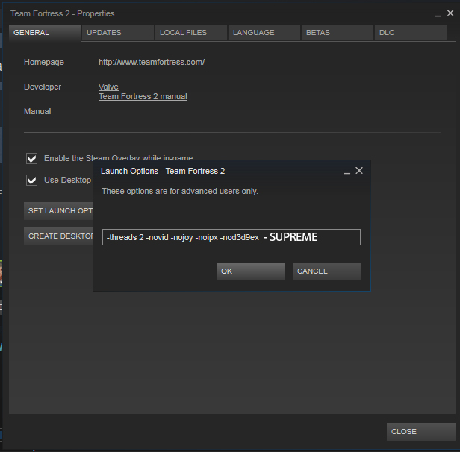Viewport: 460px width, 452px height.
Task: Click the Team Fortress 2 - Properties title
Action: (x=63, y=13)
